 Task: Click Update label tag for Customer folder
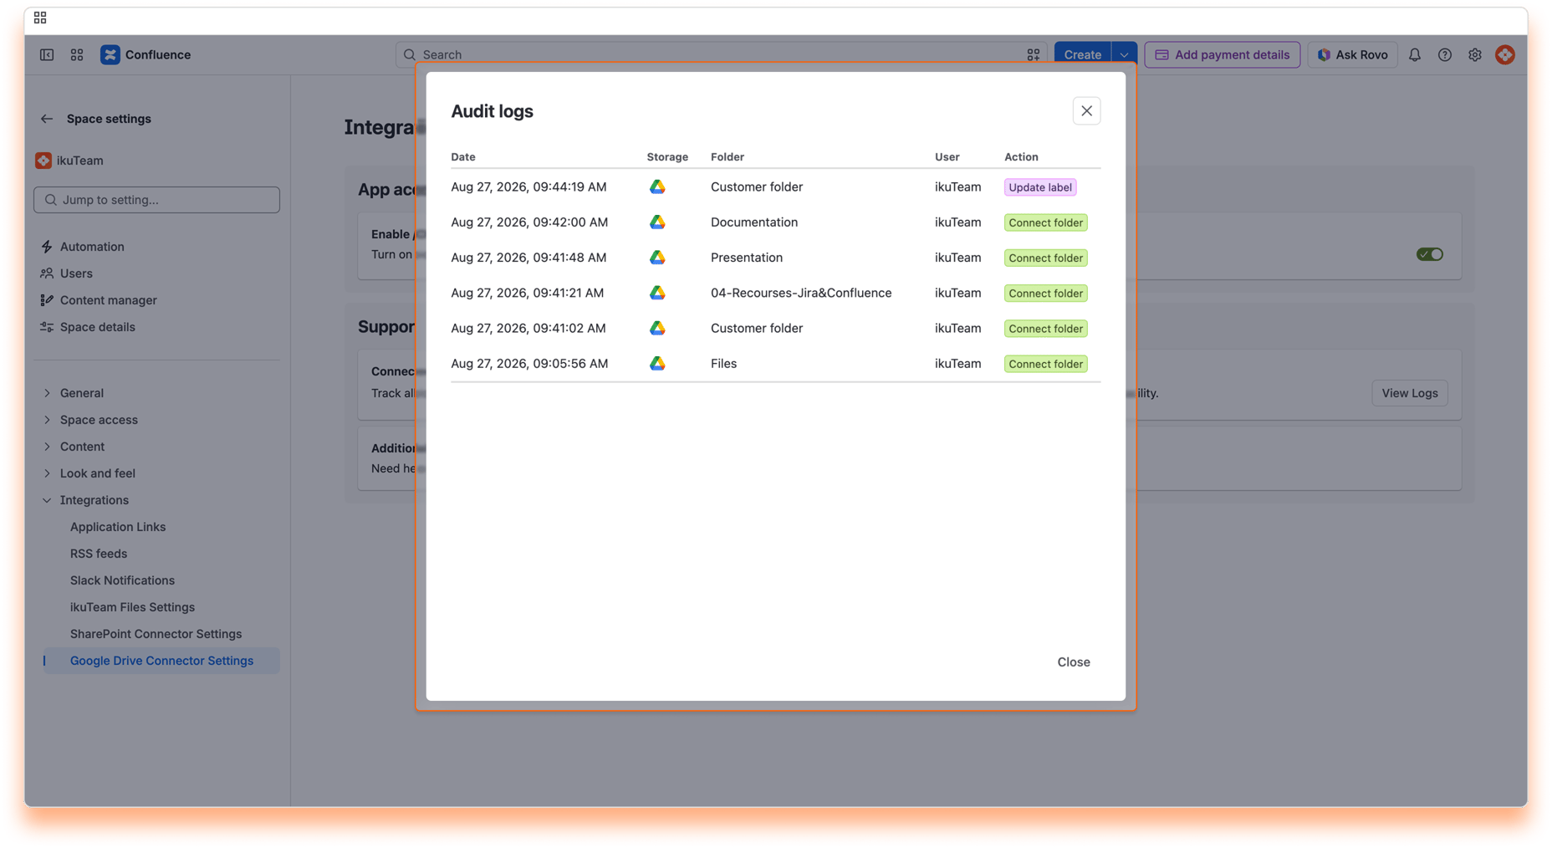[1039, 187]
